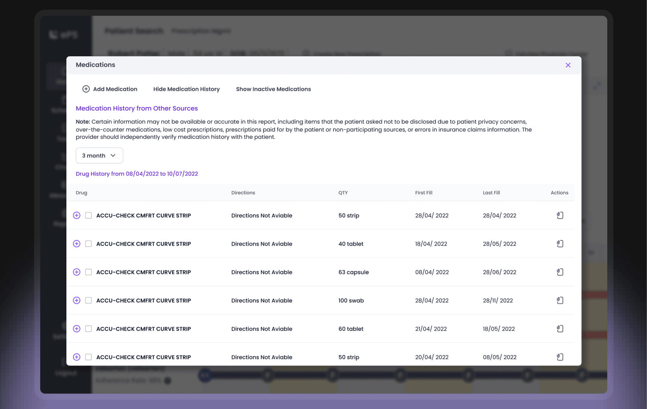647x409 pixels.
Task: Check the box in the 100 swab row
Action: [89, 300]
